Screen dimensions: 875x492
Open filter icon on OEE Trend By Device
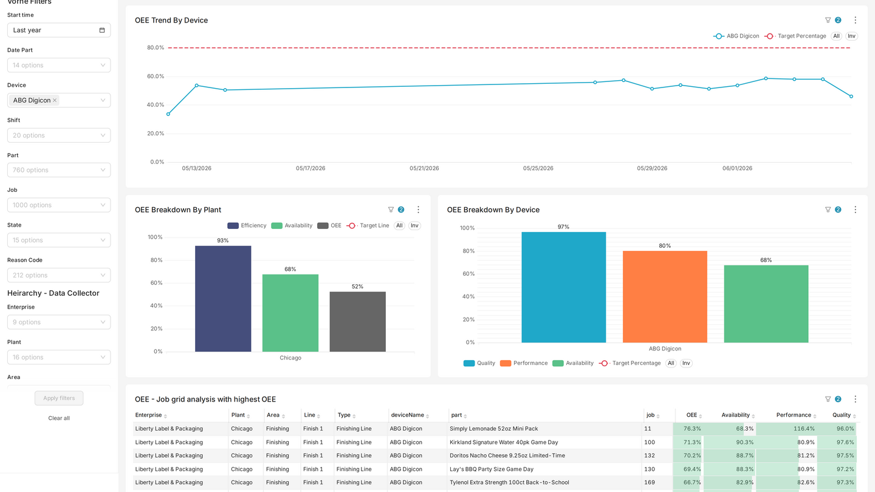point(828,20)
